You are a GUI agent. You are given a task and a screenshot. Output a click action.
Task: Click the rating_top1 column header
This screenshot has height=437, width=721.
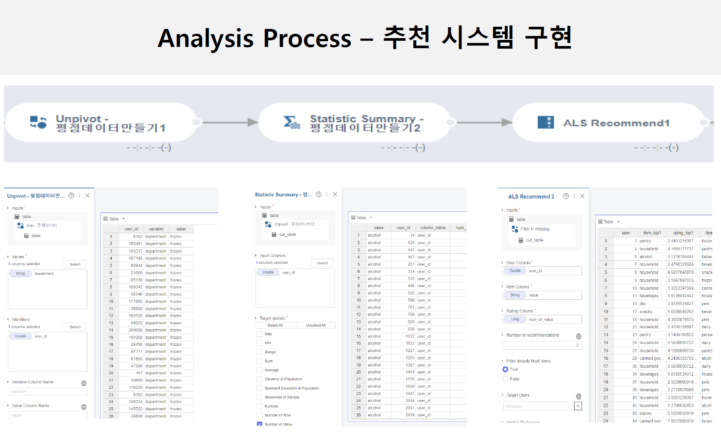coord(683,233)
